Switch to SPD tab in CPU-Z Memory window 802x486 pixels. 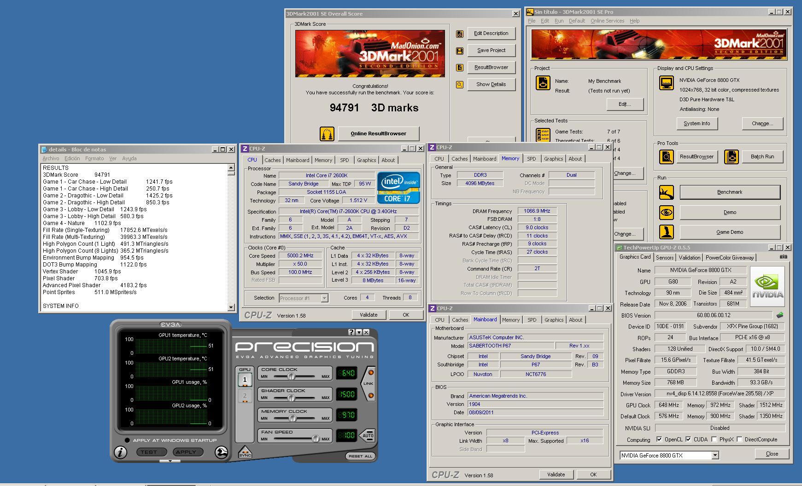(x=531, y=159)
